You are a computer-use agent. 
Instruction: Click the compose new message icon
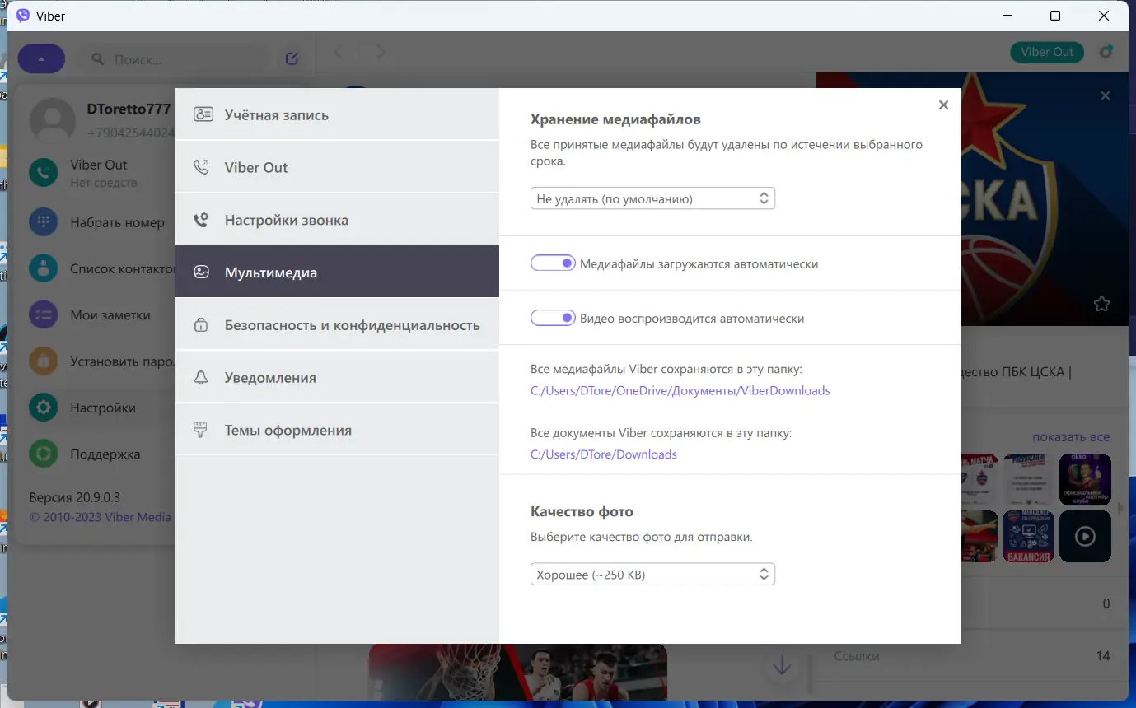(x=292, y=58)
